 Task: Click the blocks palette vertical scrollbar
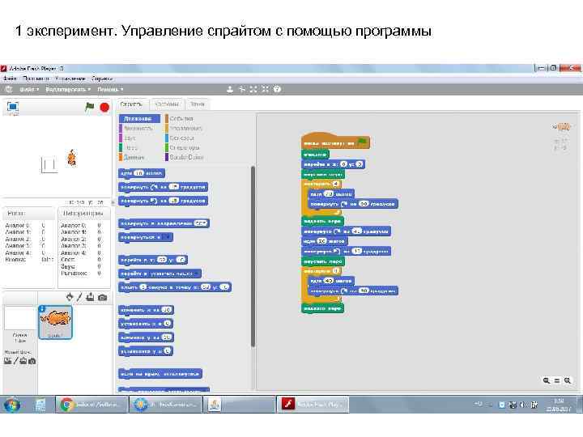point(253,257)
